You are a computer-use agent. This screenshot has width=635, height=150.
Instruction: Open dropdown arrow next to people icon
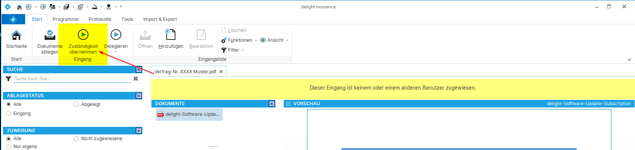click(59, 7)
